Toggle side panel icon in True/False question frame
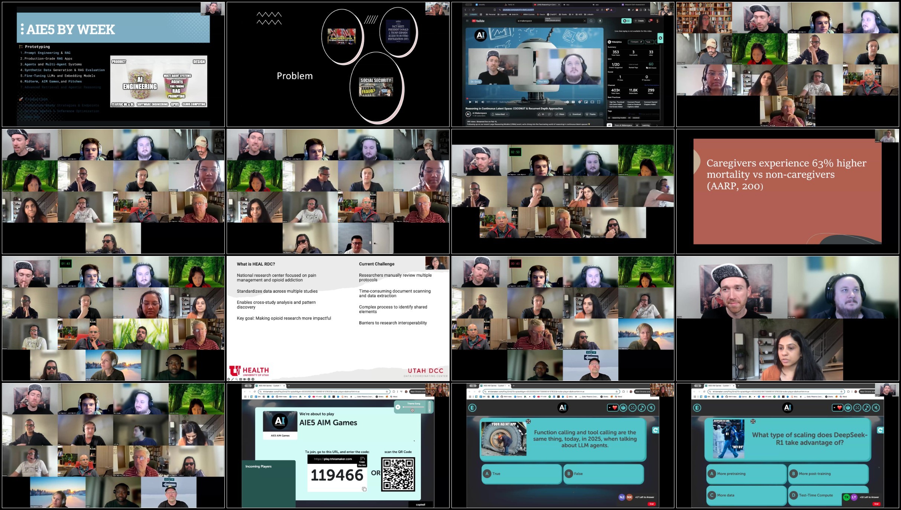The height and width of the screenshot is (510, 901). click(x=472, y=407)
